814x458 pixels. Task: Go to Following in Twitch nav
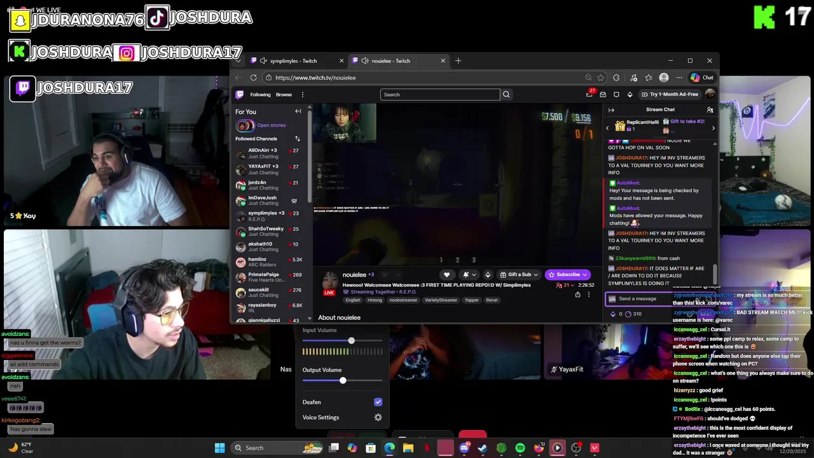pyautogui.click(x=260, y=95)
